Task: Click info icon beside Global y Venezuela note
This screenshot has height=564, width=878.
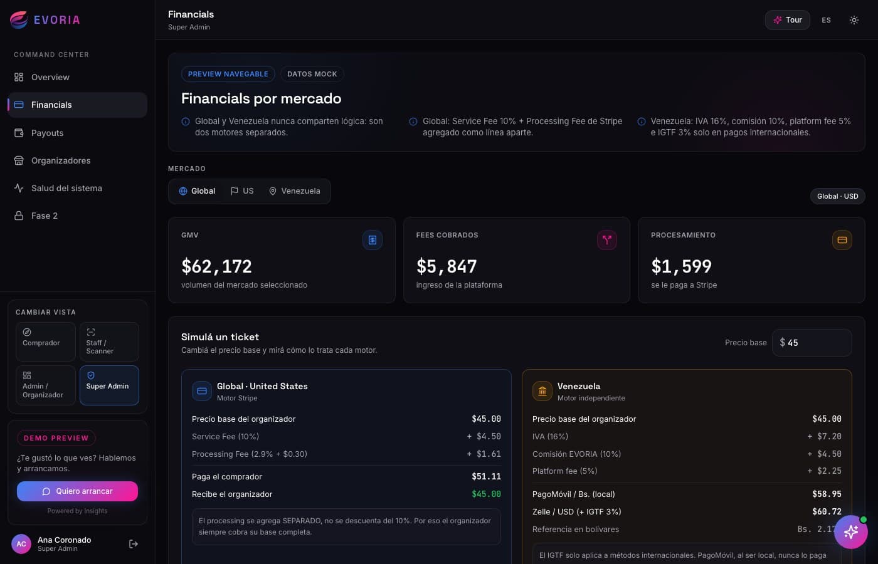Action: pos(186,122)
